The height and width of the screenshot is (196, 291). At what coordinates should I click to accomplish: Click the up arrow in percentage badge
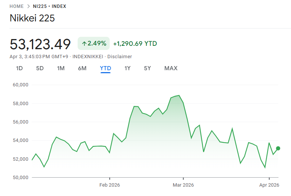point(84,44)
